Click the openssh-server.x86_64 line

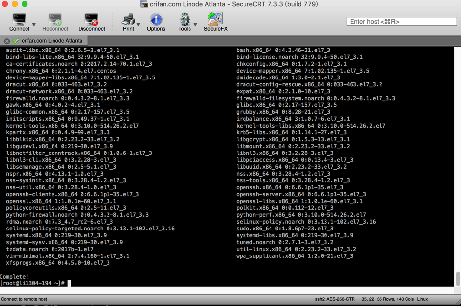(301, 194)
